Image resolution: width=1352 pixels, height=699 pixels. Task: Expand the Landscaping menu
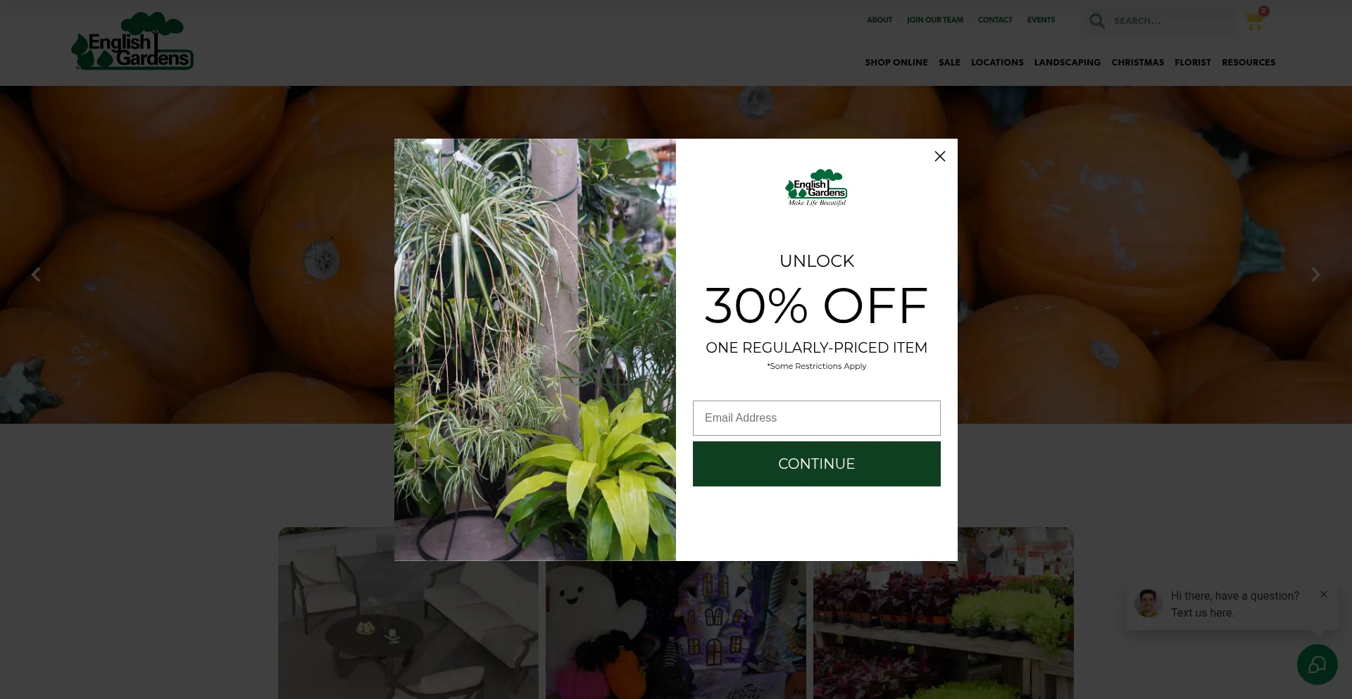pos(1067,63)
